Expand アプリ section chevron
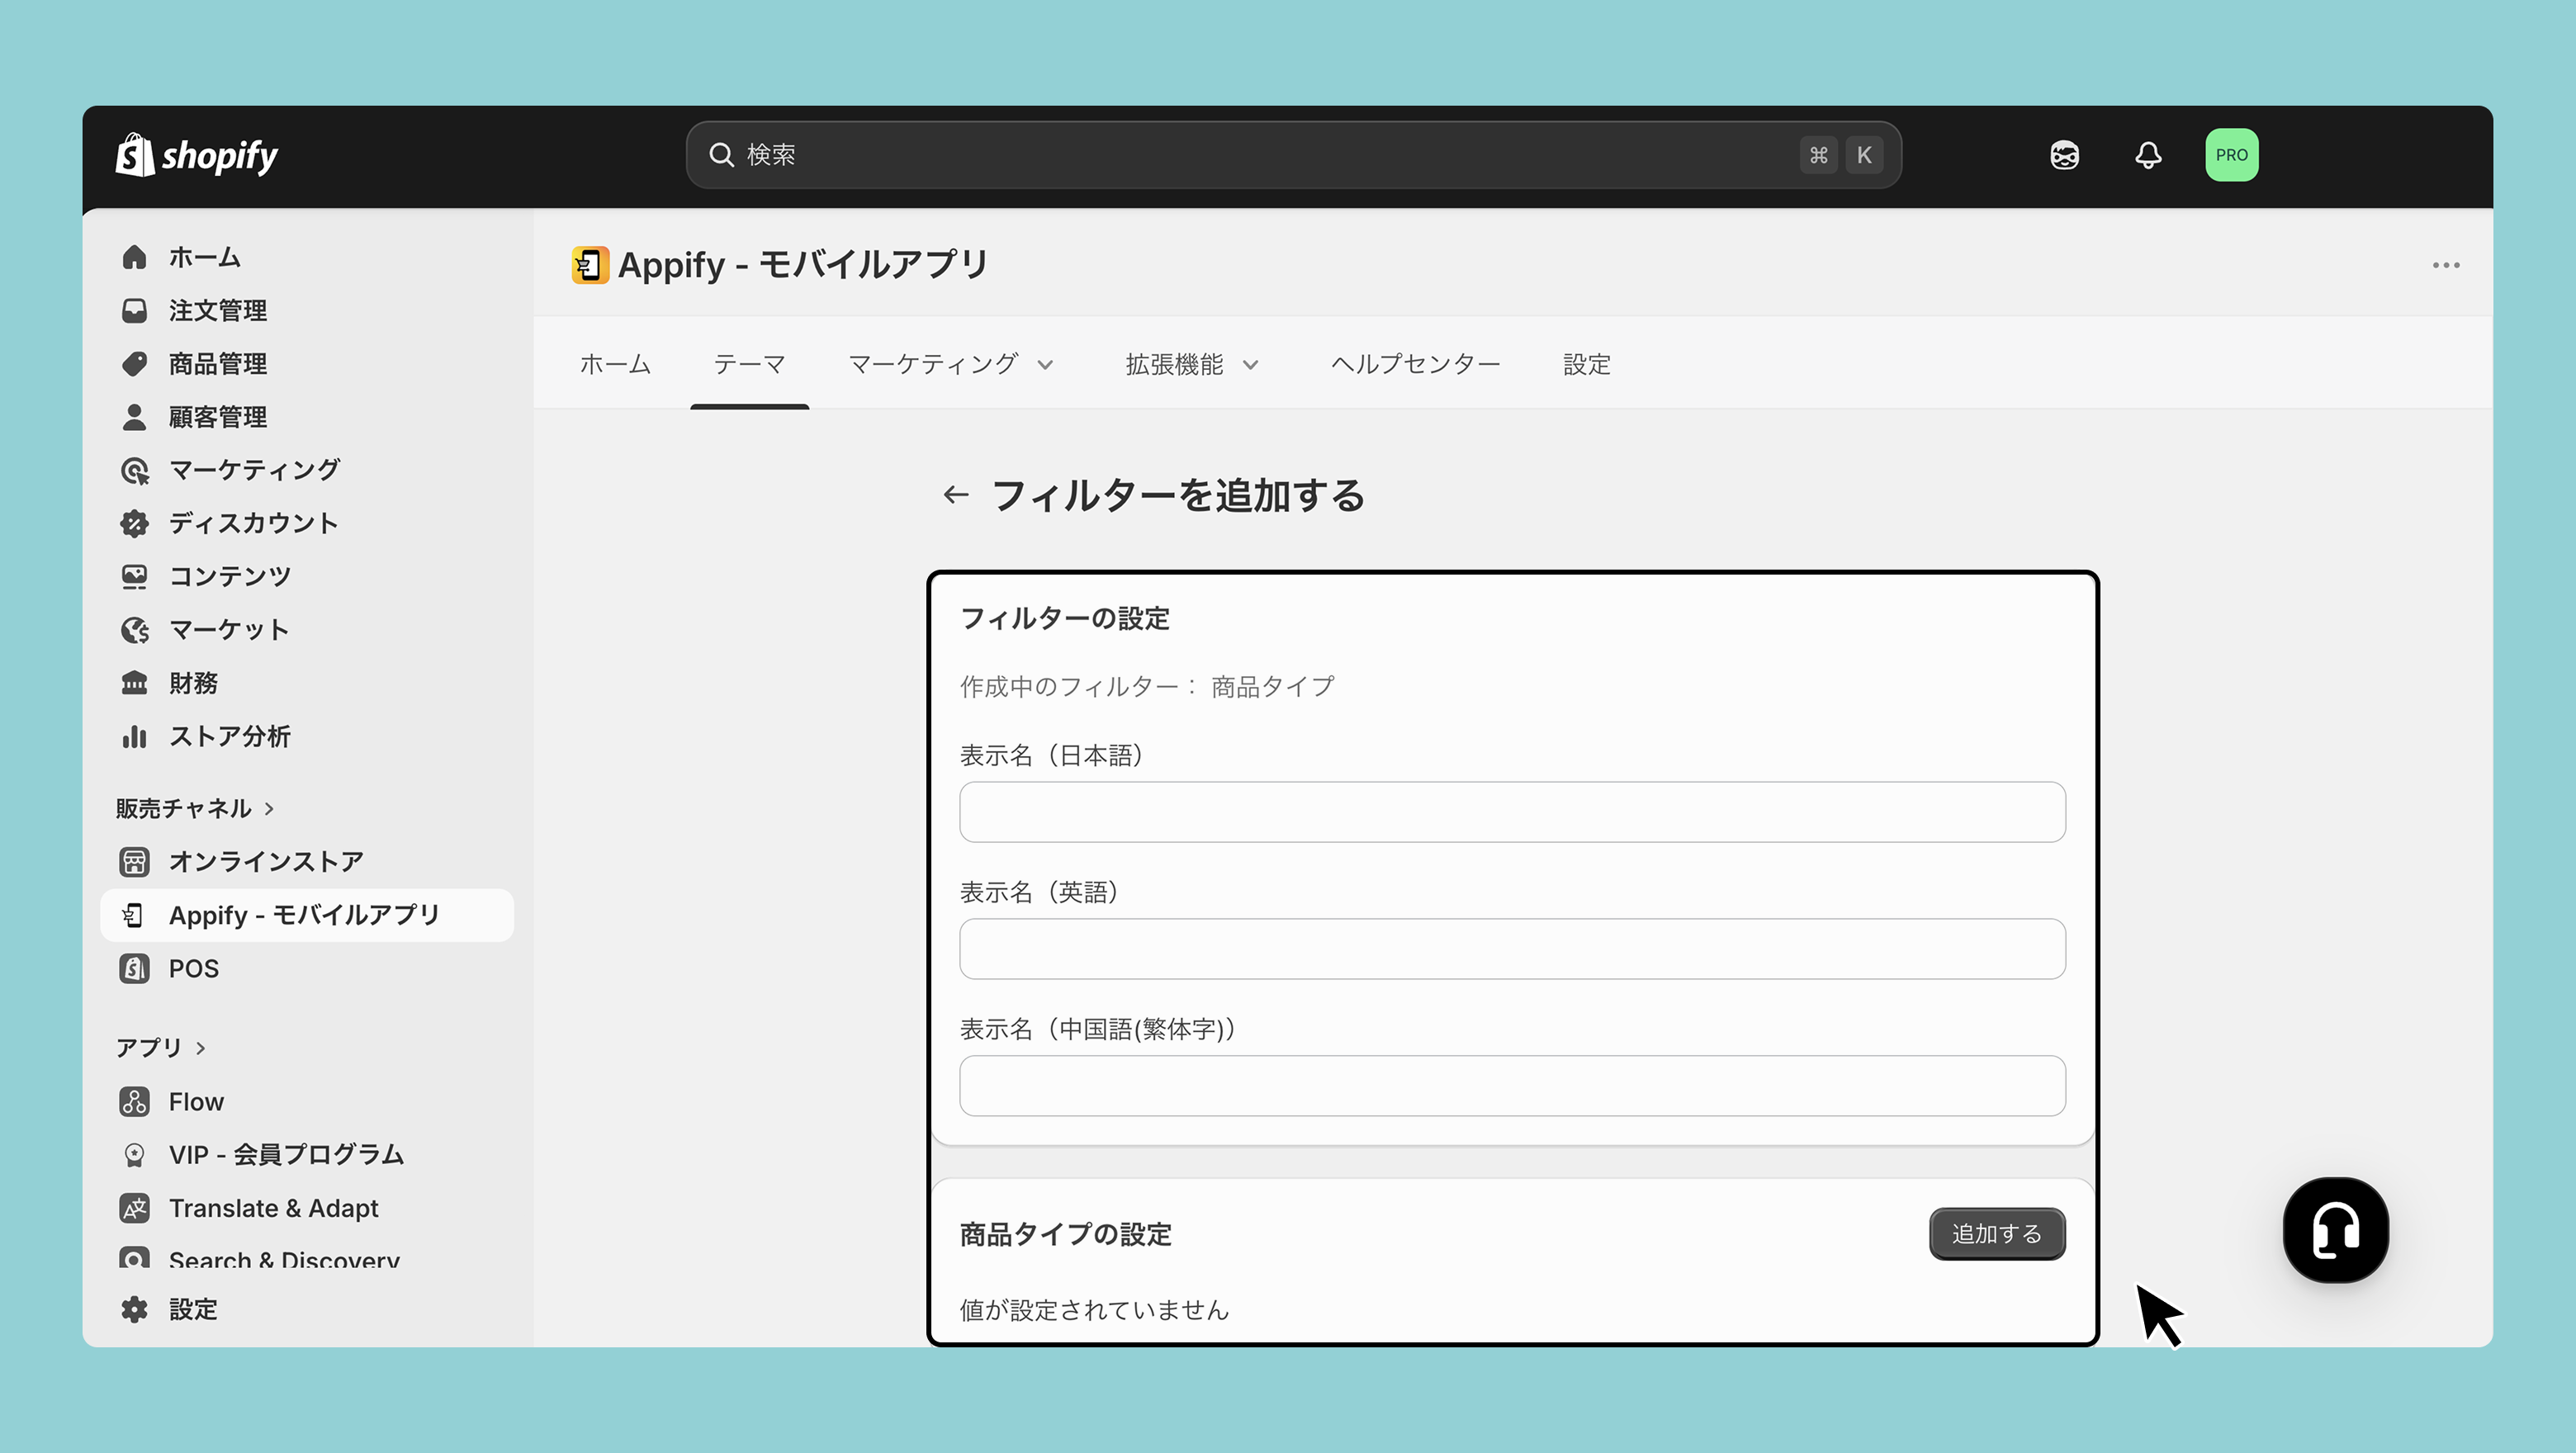Screen dimensions: 2576x1453 point(201,1047)
